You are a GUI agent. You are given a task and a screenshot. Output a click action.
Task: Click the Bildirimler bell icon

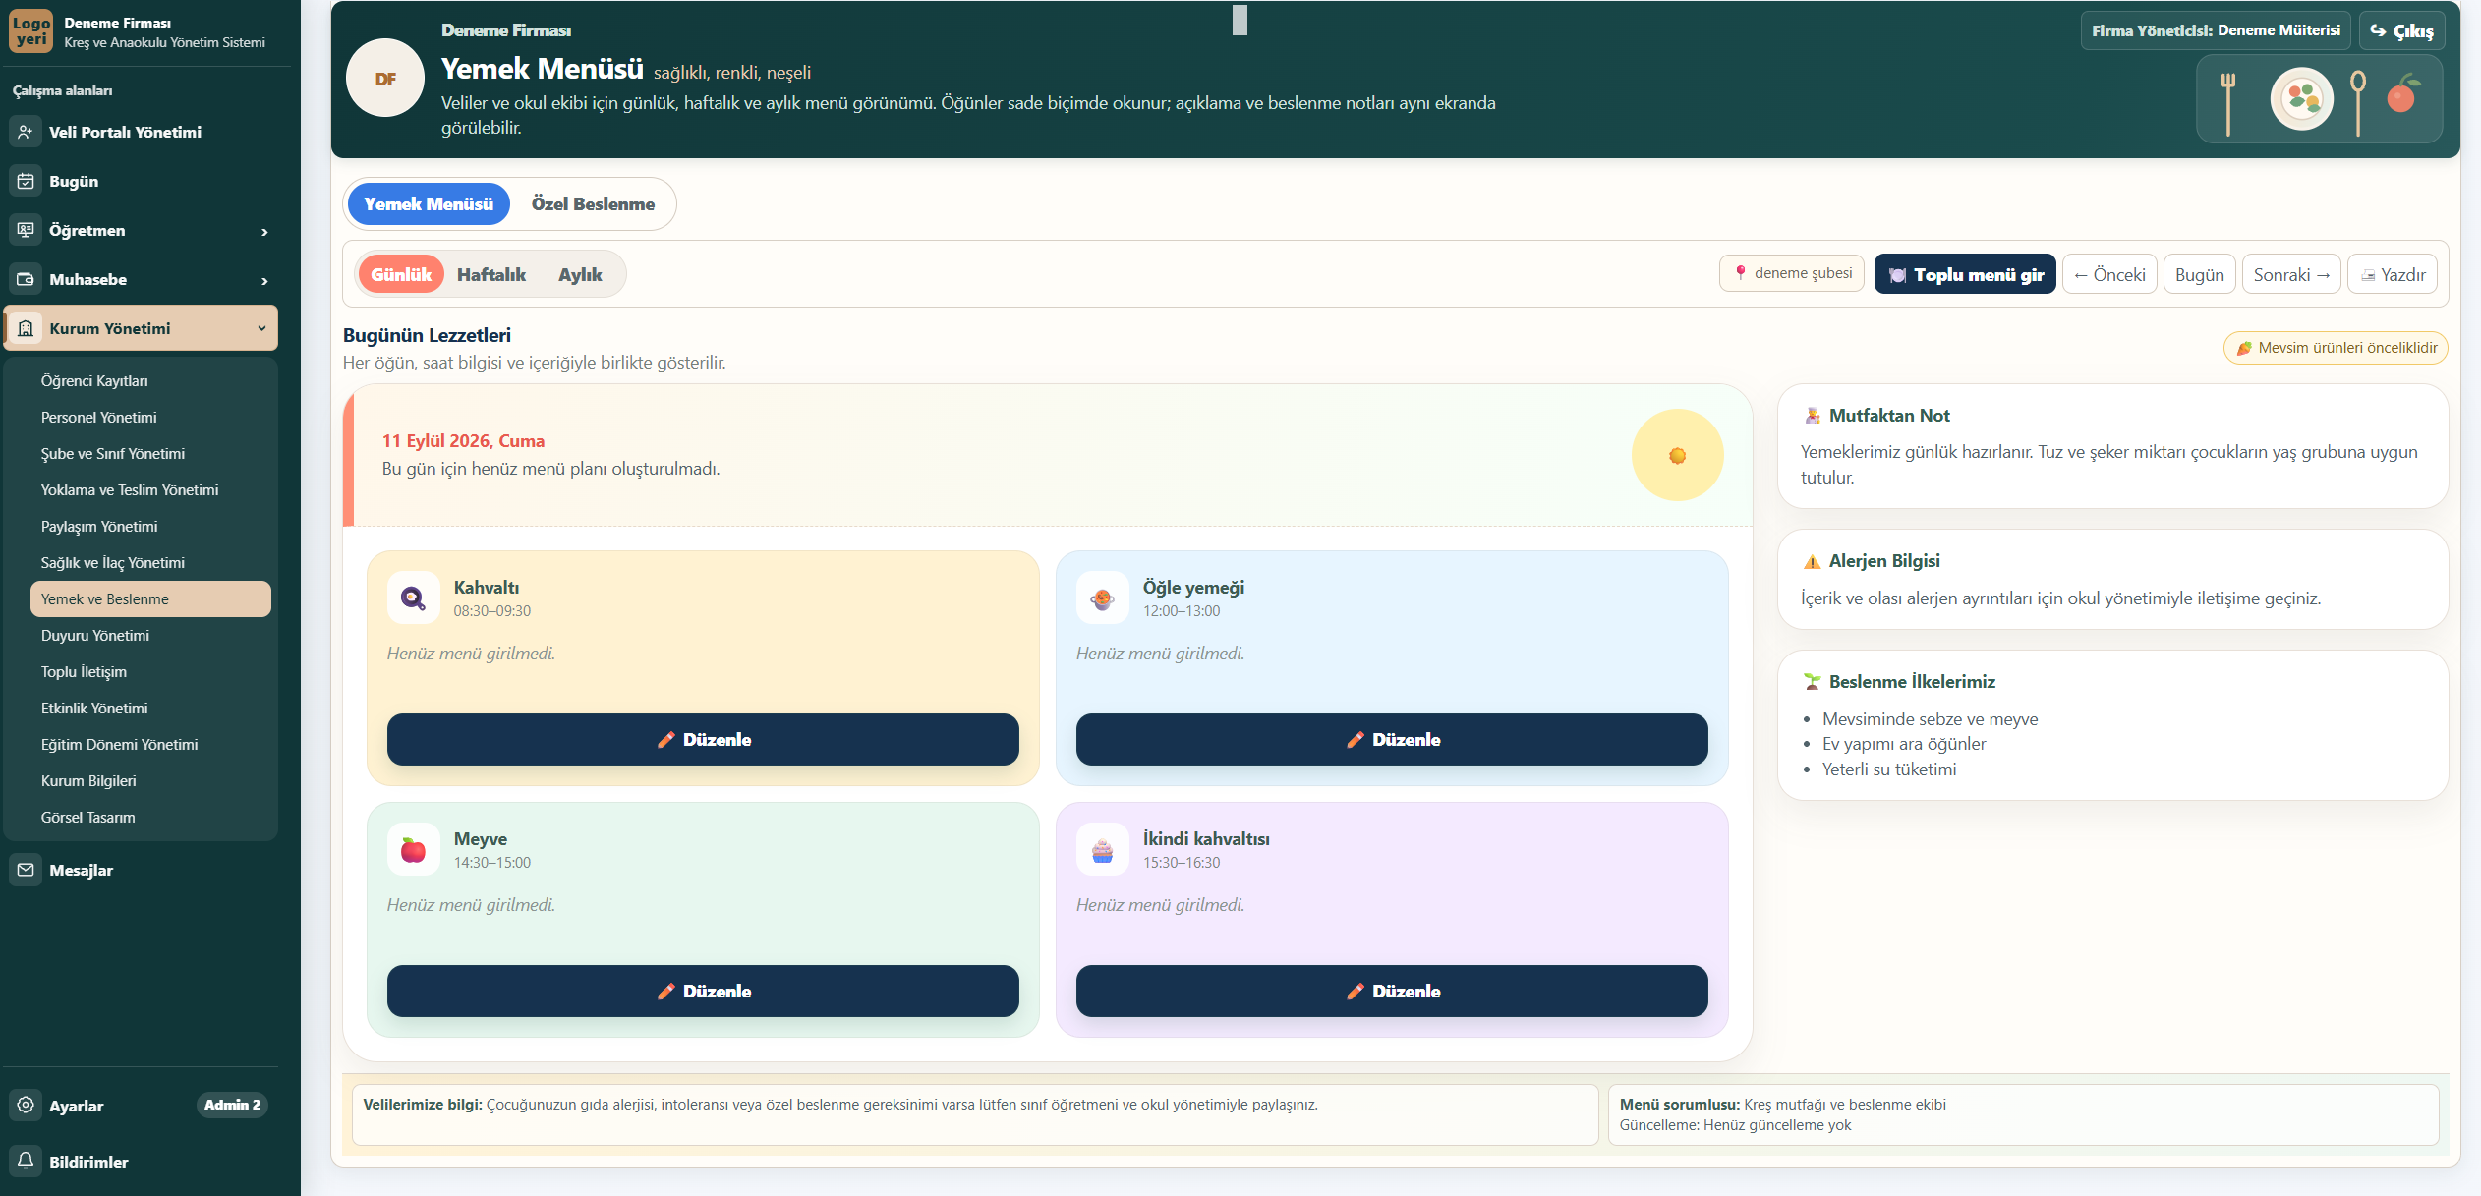[x=26, y=1161]
